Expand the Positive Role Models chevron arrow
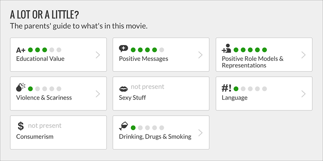Image resolution: width=323 pixels, height=161 pixels. coord(303,55)
